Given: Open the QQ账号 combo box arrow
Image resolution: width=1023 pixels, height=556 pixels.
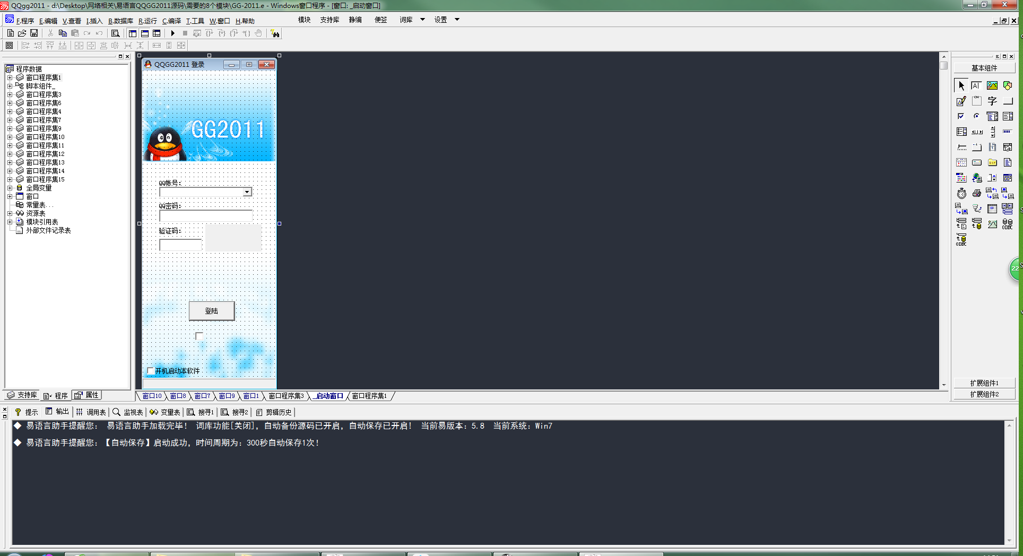Looking at the screenshot, I should 247,192.
